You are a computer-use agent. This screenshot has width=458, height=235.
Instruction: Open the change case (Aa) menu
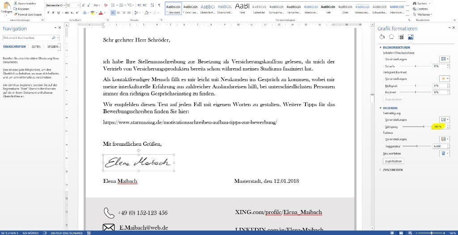pos(97,5)
